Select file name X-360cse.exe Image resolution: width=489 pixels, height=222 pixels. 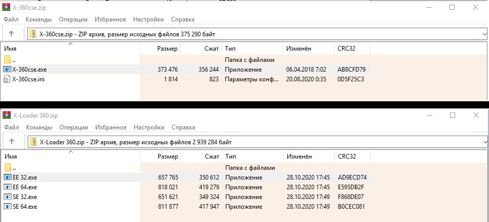pos(30,70)
